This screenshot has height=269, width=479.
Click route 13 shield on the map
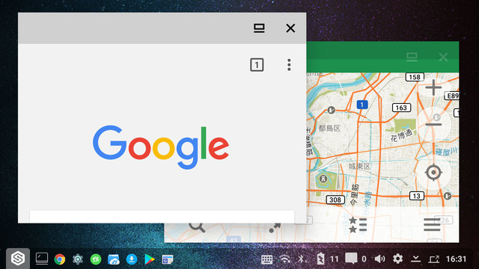pos(416,196)
